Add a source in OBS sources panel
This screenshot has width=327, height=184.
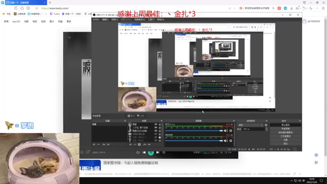130,144
